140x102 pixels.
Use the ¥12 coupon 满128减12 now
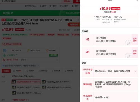[x=135, y=40]
